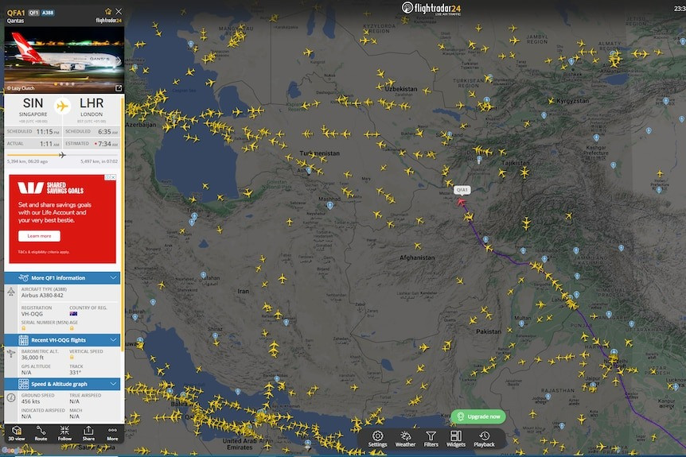Click the Qantas airline name
This screenshot has height=457, width=686.
[x=16, y=21]
